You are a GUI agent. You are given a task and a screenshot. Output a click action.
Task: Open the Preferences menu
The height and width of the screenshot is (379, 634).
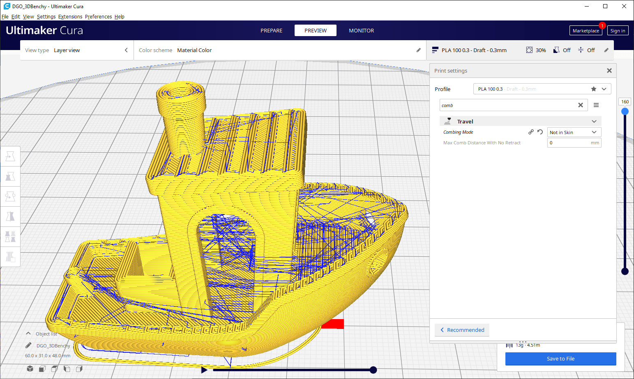[98, 17]
